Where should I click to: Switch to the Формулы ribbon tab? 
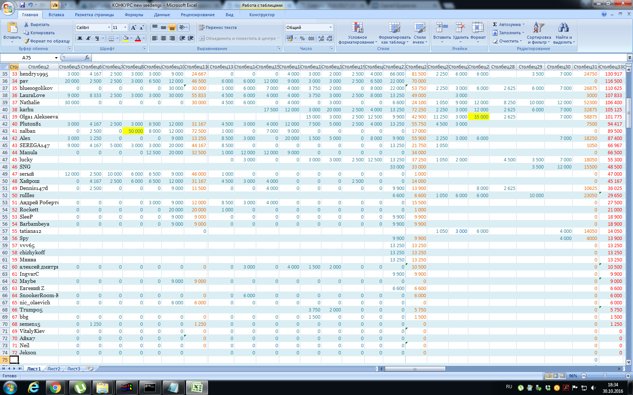tap(134, 15)
